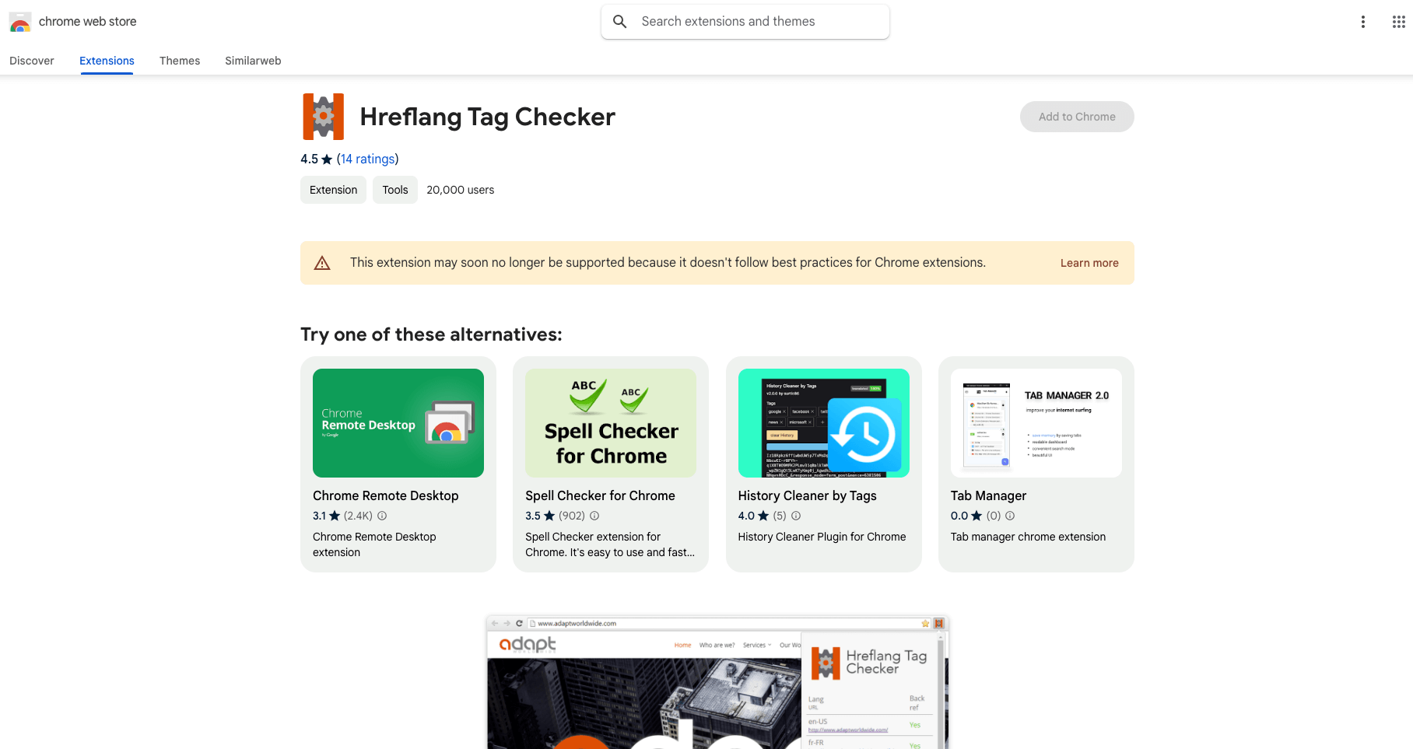This screenshot has height=749, width=1413.
Task: Click info icon beside Spell Checker rating
Action: coord(594,516)
